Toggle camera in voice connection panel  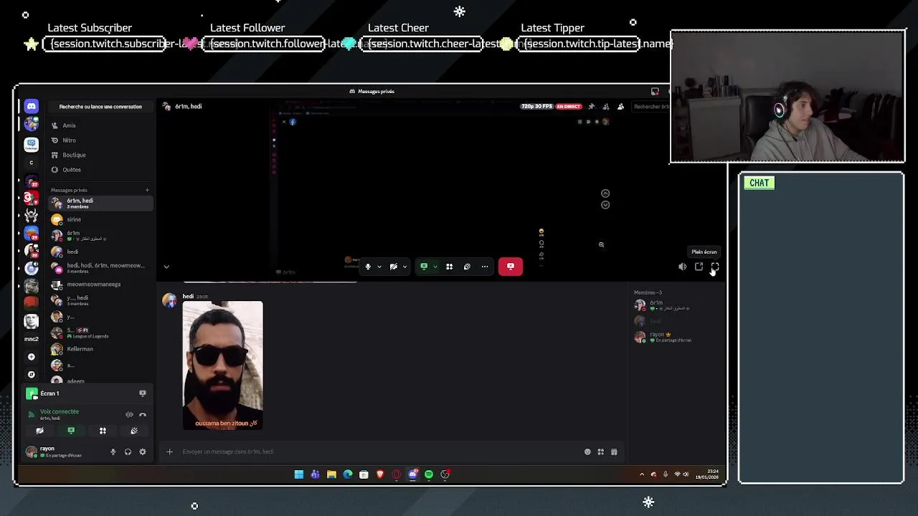[x=39, y=431]
